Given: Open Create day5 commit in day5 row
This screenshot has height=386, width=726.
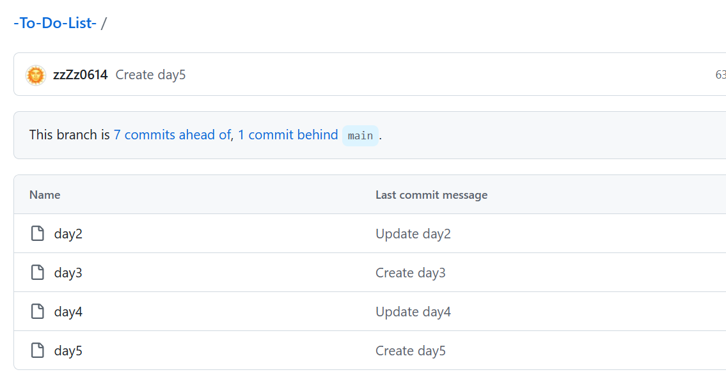Looking at the screenshot, I should pyautogui.click(x=411, y=351).
